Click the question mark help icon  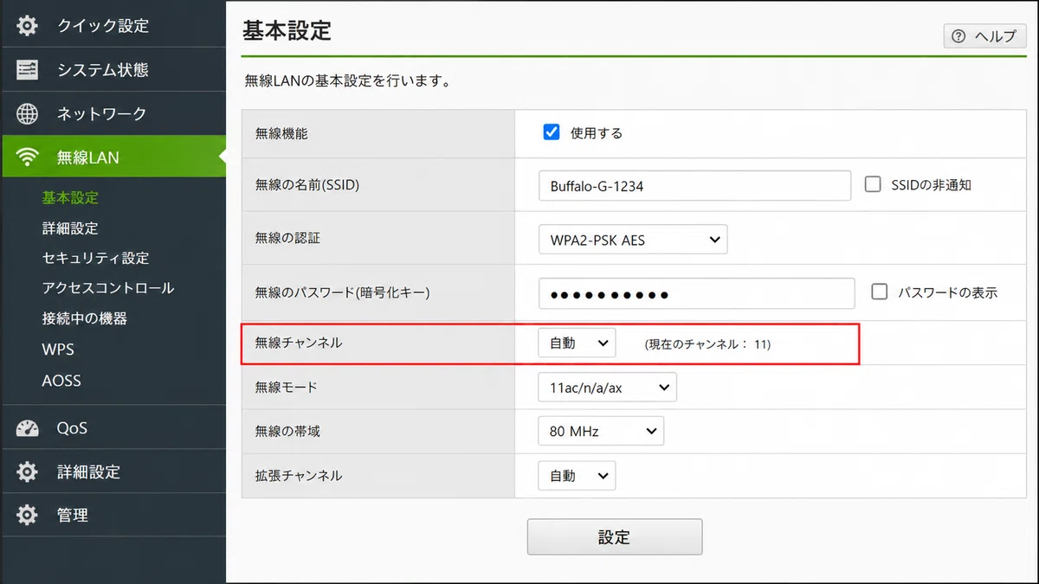pyautogui.click(x=958, y=36)
